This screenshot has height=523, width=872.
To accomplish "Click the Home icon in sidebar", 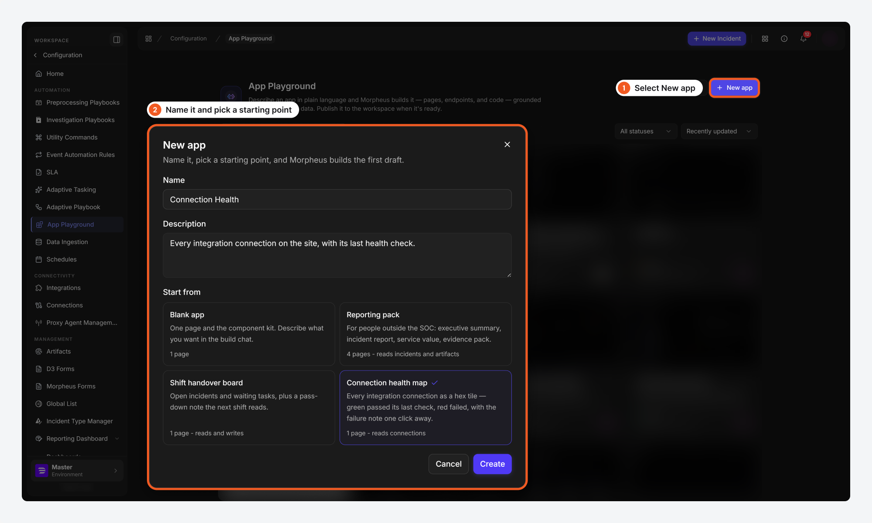I will pyautogui.click(x=39, y=74).
